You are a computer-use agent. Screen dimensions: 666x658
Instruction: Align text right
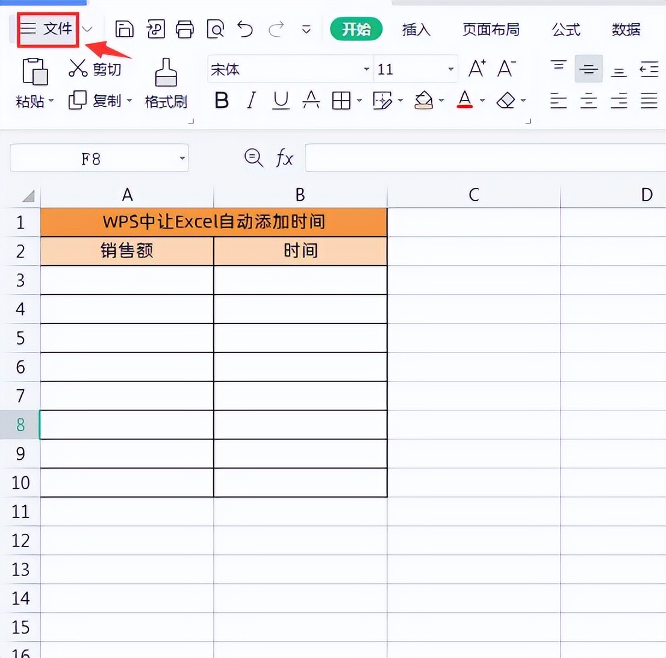pos(619,101)
